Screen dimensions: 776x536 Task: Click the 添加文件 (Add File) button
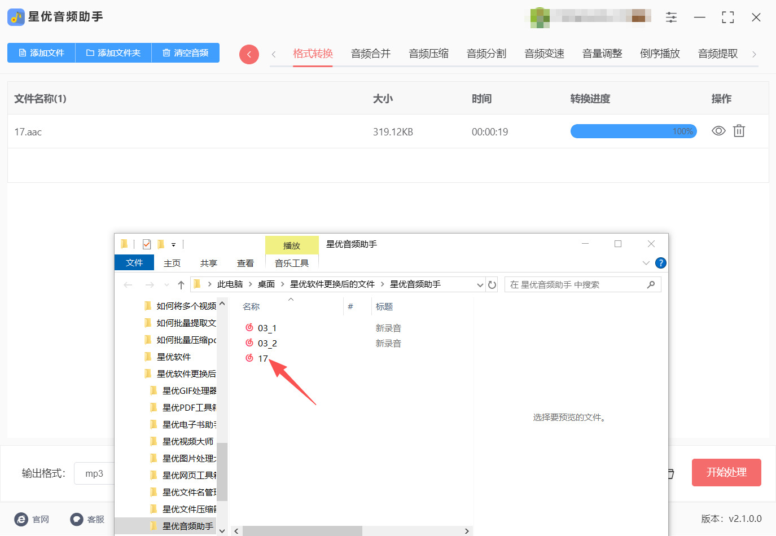(41, 52)
